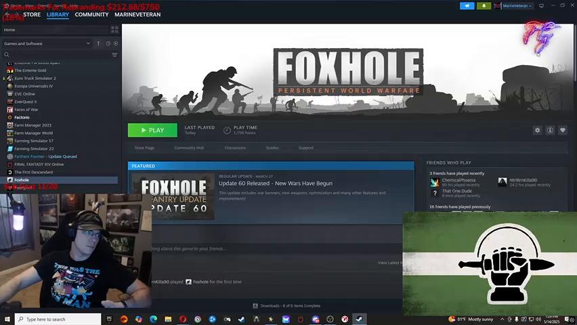
Task: Open the advanced library filter icon
Action: point(114,55)
